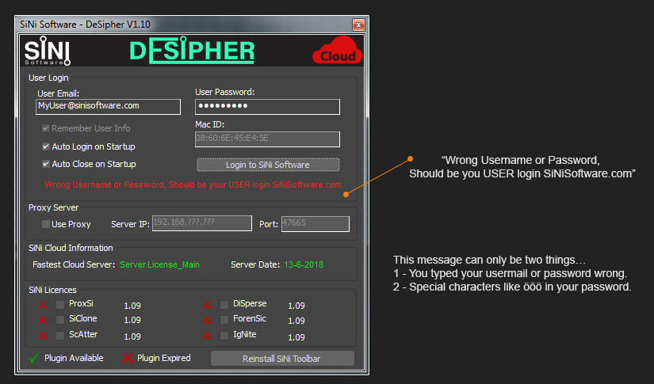Toggle Remember User Info checkbox
Viewport: 654px width, 384px height.
tap(46, 128)
